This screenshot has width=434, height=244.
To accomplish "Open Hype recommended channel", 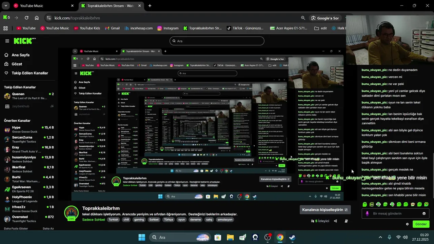I will [29, 130].
